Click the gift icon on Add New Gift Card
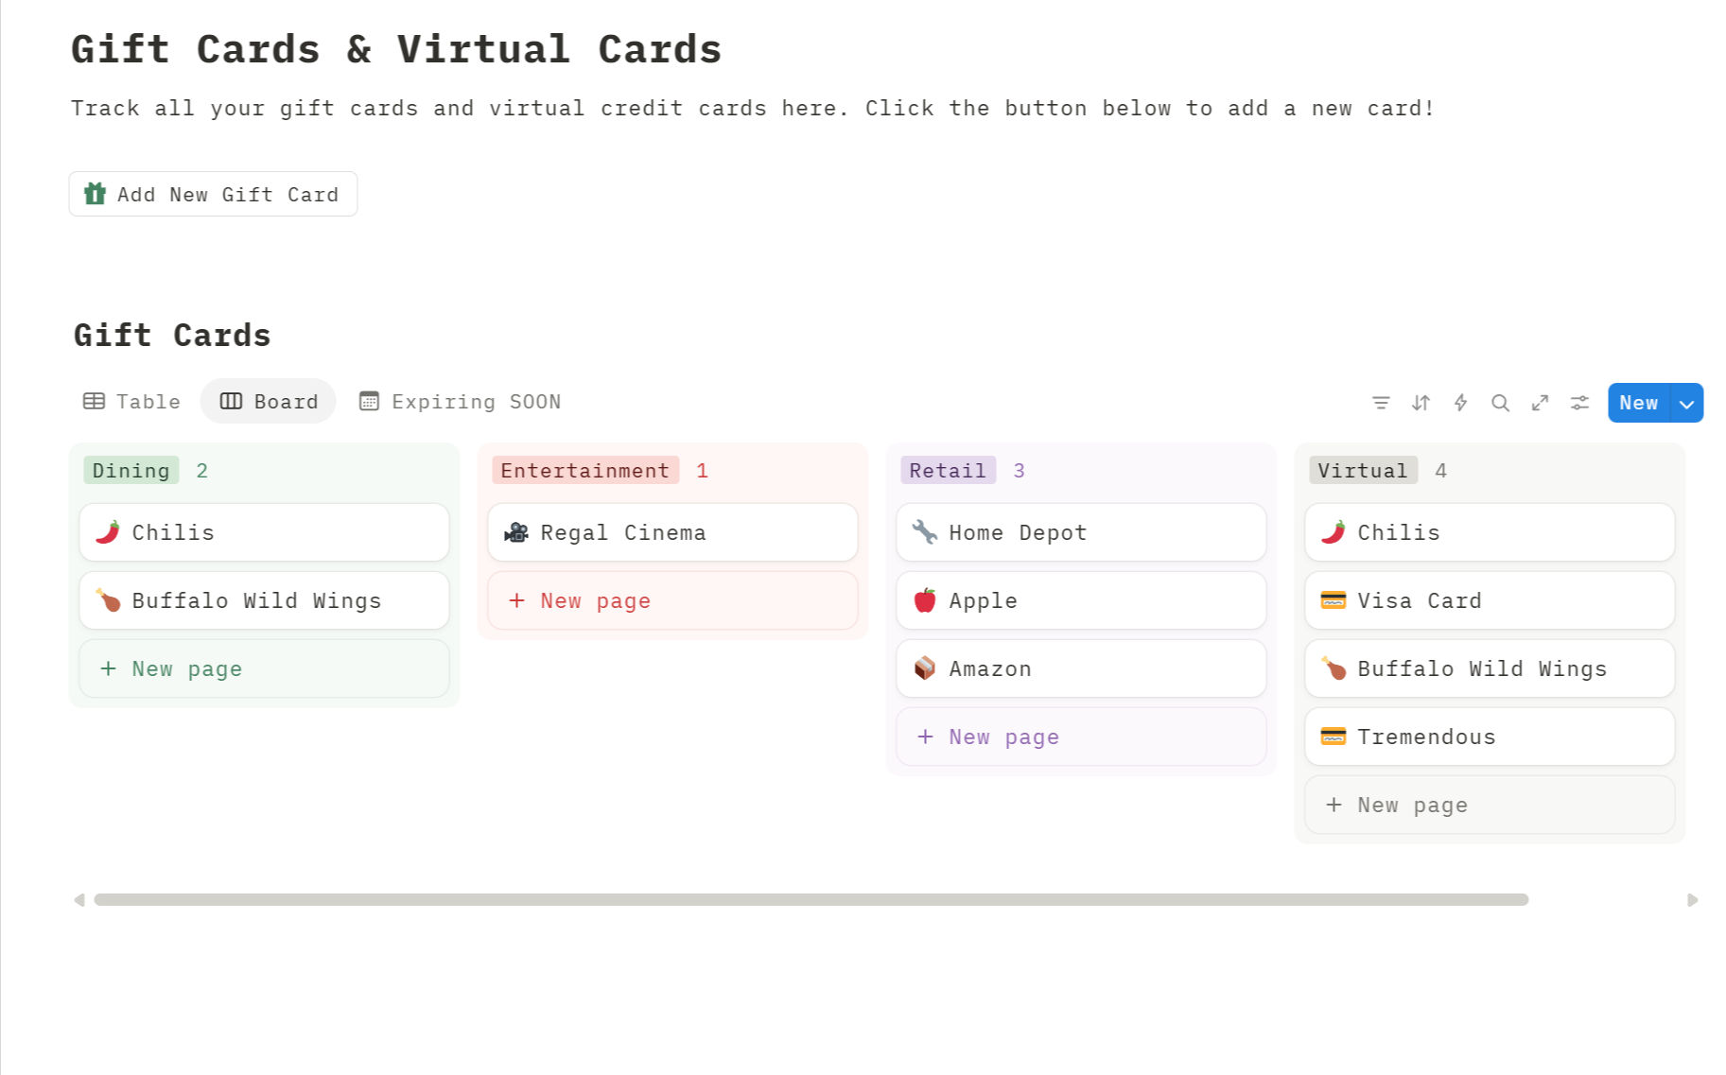Viewport: 1726px width, 1075px height. coord(95,194)
